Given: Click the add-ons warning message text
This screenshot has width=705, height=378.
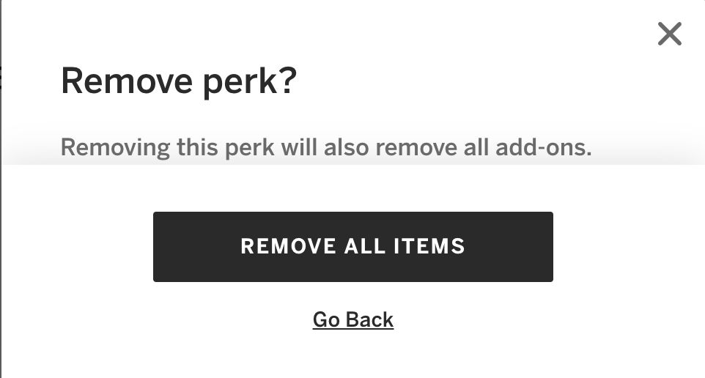Looking at the screenshot, I should [x=326, y=147].
